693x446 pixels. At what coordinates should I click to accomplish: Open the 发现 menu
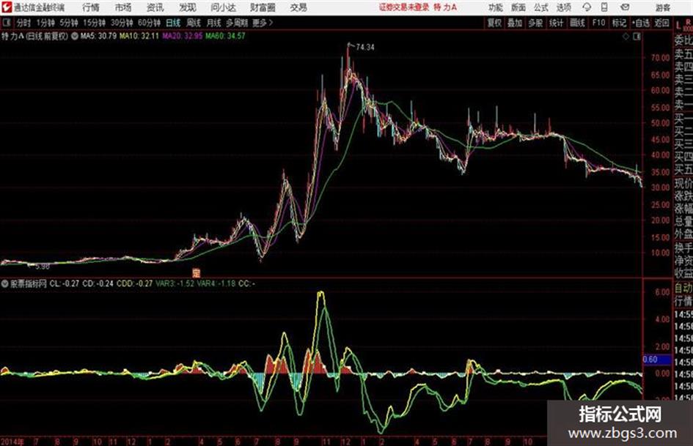[x=188, y=7]
